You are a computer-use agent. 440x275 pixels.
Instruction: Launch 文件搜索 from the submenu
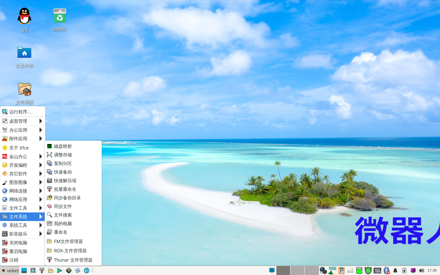coord(73,215)
